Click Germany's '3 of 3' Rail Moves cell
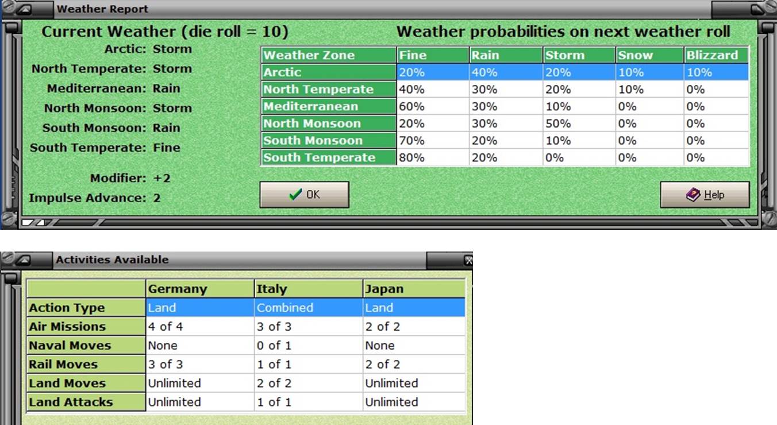777x425 pixels. 199,365
